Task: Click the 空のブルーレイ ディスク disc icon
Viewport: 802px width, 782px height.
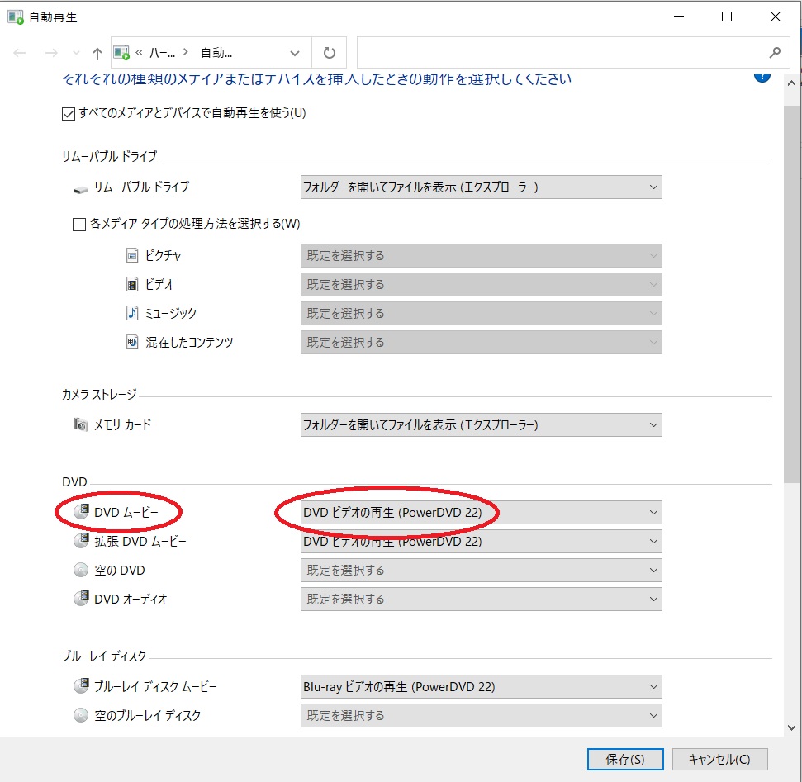Action: [x=81, y=715]
